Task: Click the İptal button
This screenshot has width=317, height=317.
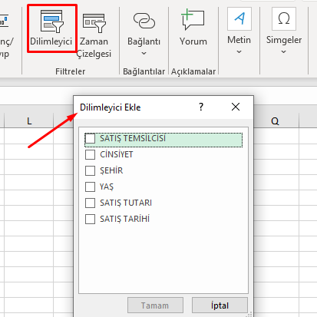Action: 220,305
